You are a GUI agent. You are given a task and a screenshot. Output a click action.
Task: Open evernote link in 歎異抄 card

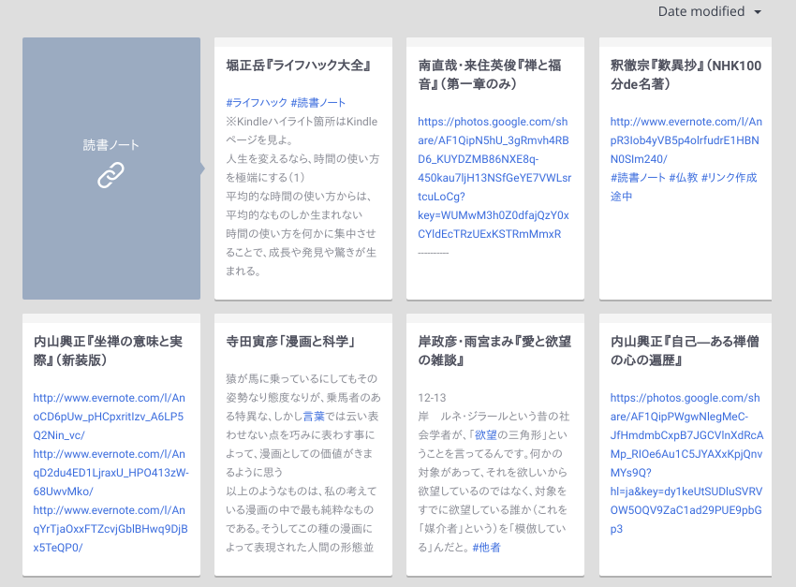[x=685, y=140]
